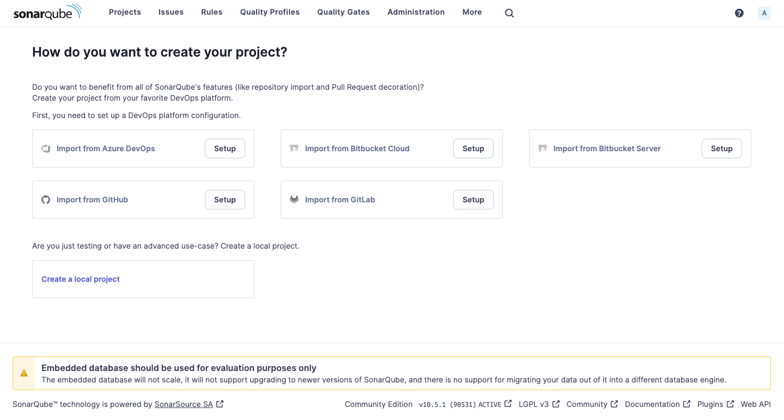Viewport: 784px width, 420px height.
Task: Open the user account menu with the A avatar
Action: pos(764,13)
